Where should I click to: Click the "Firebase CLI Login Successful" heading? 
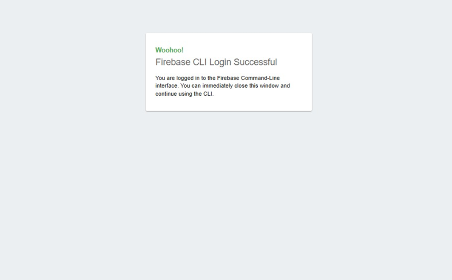point(216,62)
